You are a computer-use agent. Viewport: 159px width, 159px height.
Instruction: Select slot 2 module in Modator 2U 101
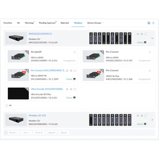click(x=95, y=120)
